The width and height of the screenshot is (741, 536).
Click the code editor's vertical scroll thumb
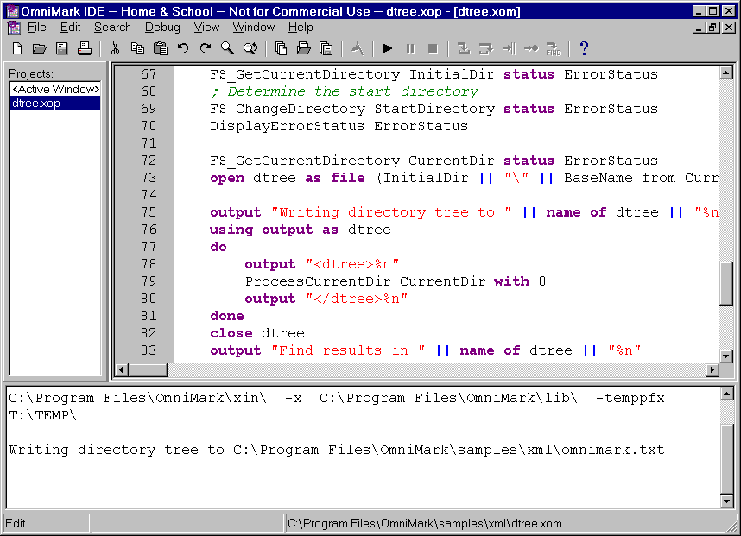coord(725,283)
